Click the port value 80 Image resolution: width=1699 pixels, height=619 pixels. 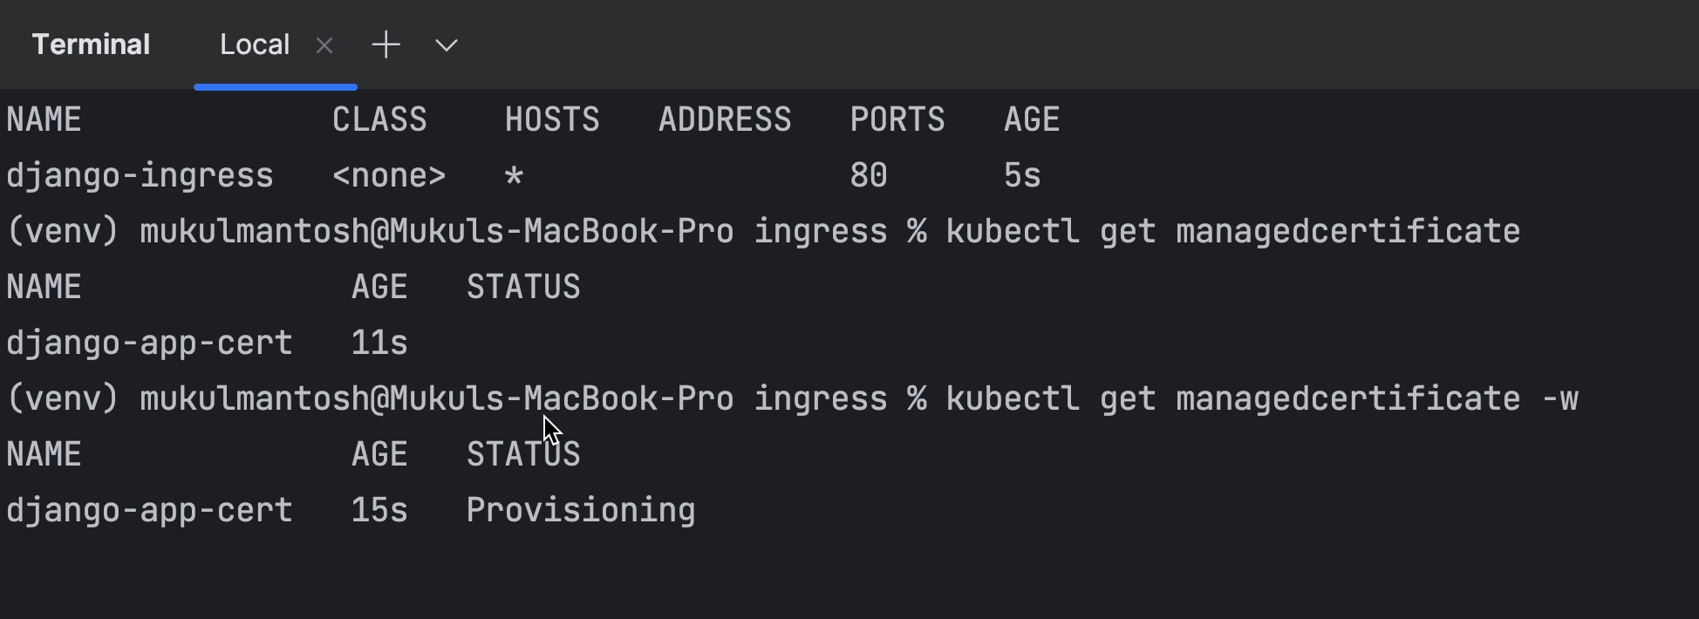(x=869, y=176)
